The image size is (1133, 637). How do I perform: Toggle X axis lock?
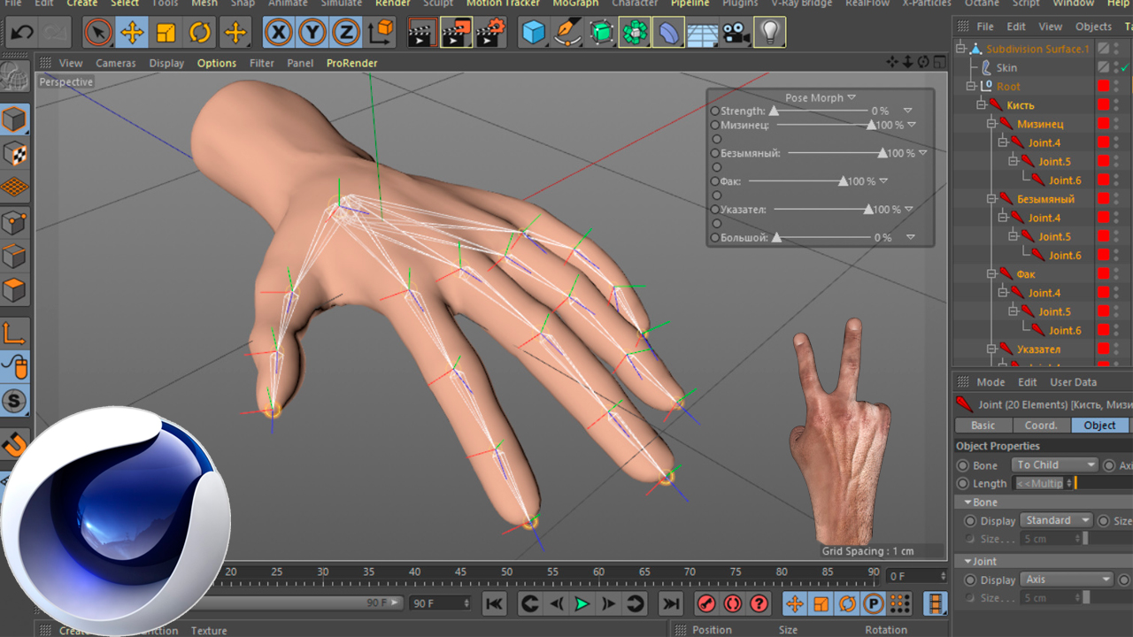point(278,34)
